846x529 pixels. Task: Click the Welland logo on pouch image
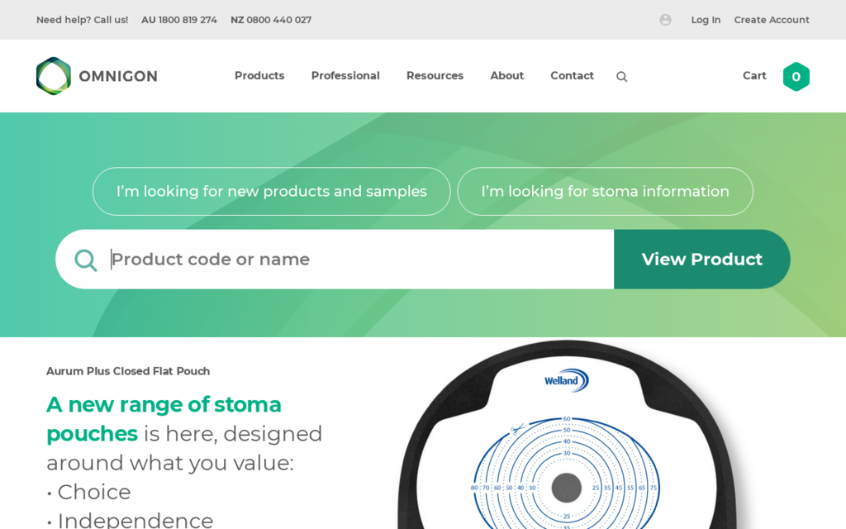pyautogui.click(x=566, y=380)
